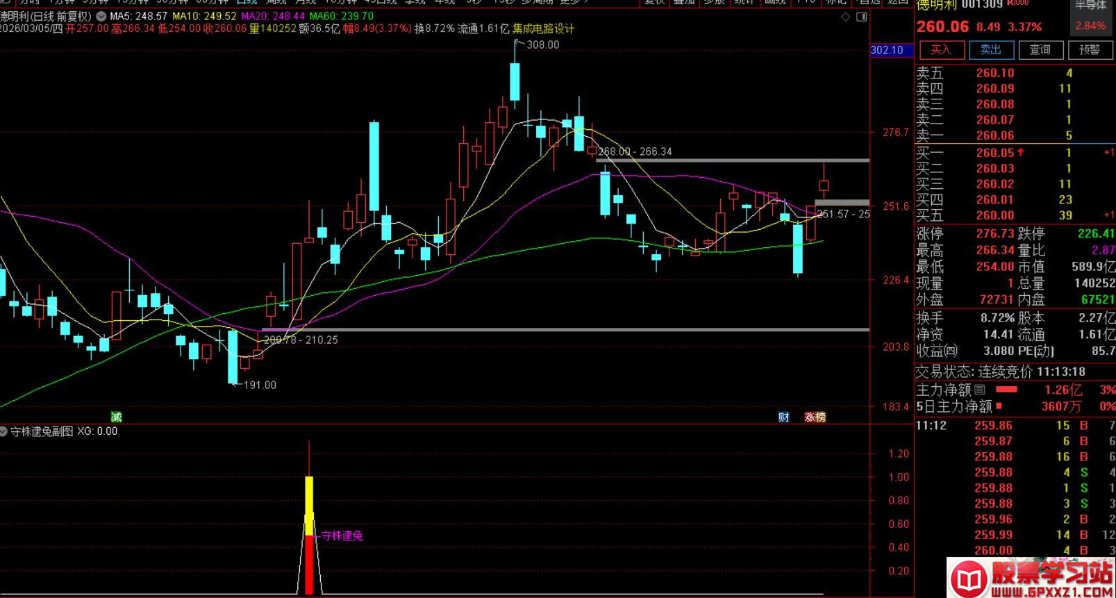Expand the 守株逮兔副图 indicator dropdown
This screenshot has width=1116, height=598.
4,431
